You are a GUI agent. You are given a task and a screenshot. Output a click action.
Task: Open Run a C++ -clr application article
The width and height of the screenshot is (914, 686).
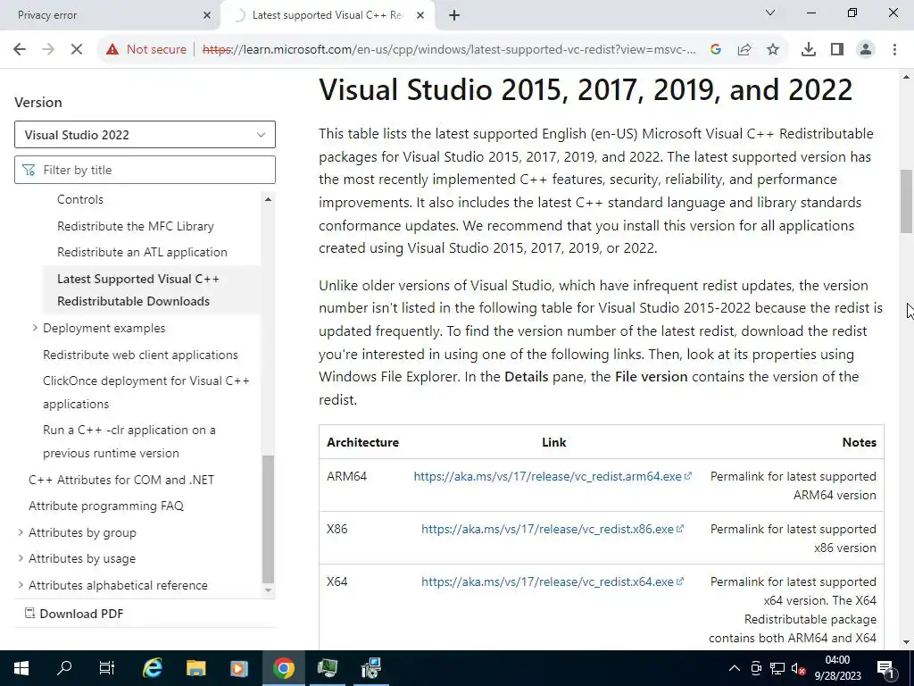(x=129, y=441)
